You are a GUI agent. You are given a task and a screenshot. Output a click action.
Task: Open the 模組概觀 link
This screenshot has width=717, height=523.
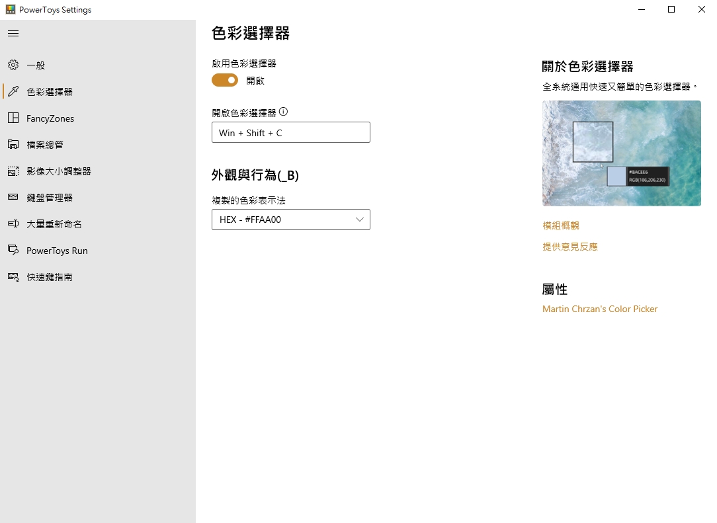(x=561, y=225)
